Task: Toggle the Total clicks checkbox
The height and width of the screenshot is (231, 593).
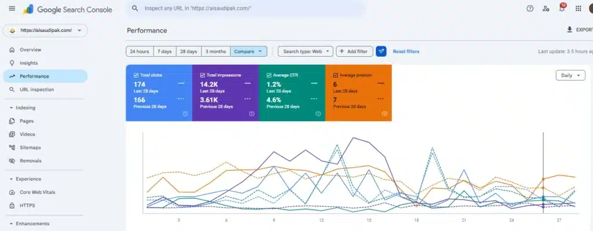Action: pyautogui.click(x=136, y=75)
